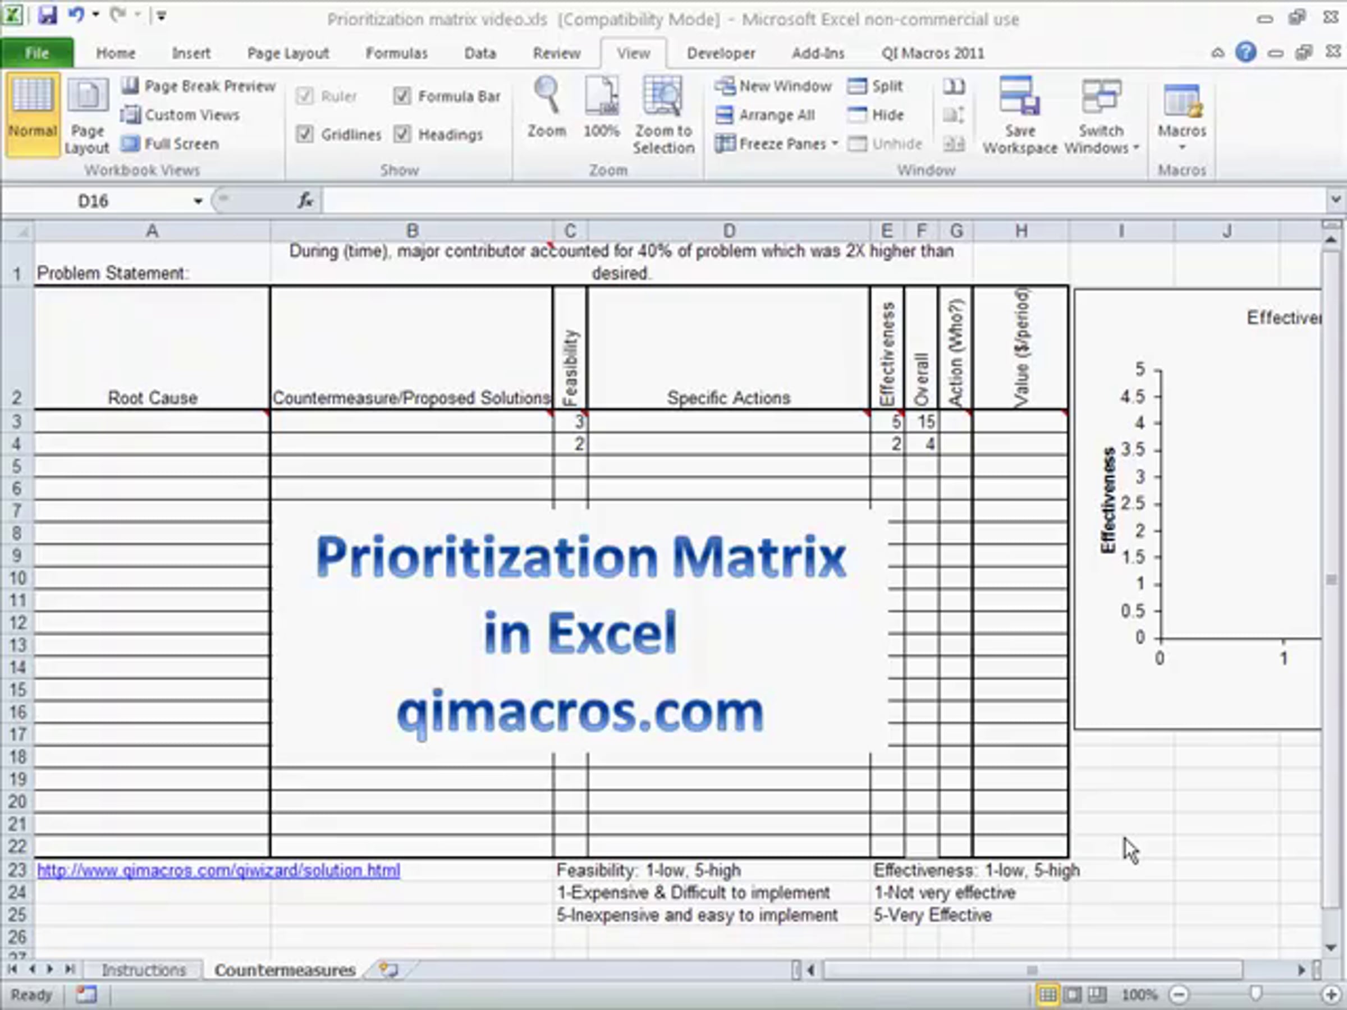Viewport: 1347px width, 1010px height.
Task: Toggle the Gridlines checkbox
Action: [x=304, y=134]
